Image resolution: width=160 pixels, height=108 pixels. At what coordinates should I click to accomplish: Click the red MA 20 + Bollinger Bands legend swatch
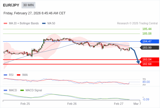(x=5, y=23)
